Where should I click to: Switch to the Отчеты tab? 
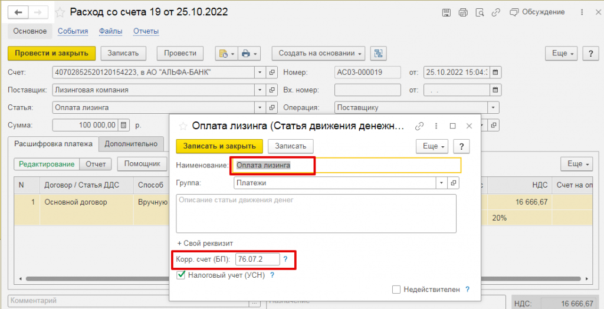point(146,31)
